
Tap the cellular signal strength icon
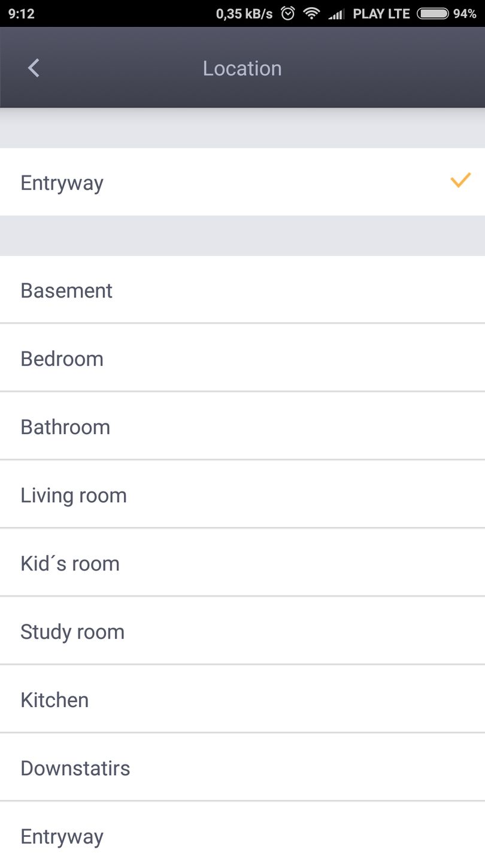click(x=336, y=14)
